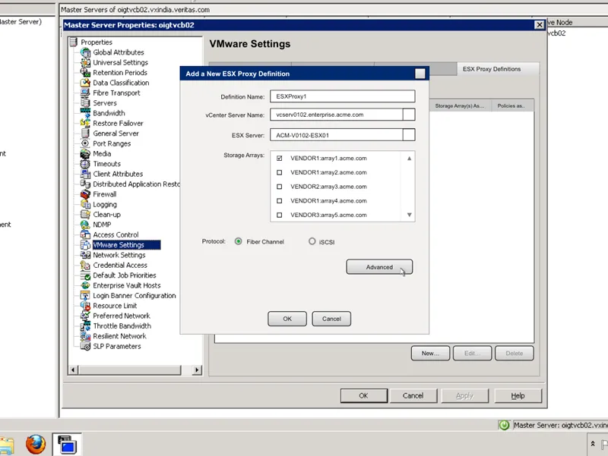Viewport: 608px width, 456px height.
Task: Cancel the ESX proxy definition dialog
Action: pyautogui.click(x=331, y=319)
